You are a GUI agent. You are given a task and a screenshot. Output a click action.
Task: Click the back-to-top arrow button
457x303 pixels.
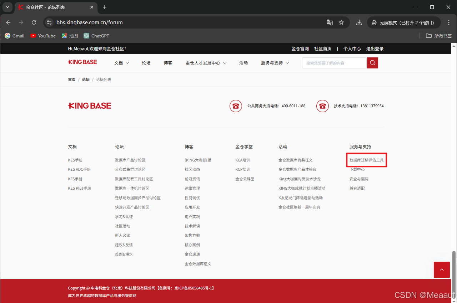click(x=442, y=270)
